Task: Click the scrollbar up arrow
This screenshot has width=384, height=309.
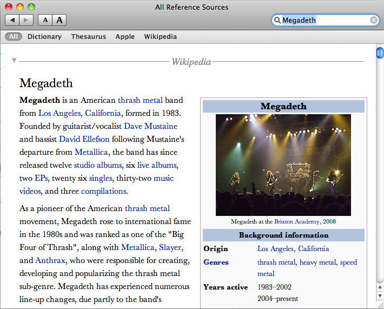Action: coord(380,287)
